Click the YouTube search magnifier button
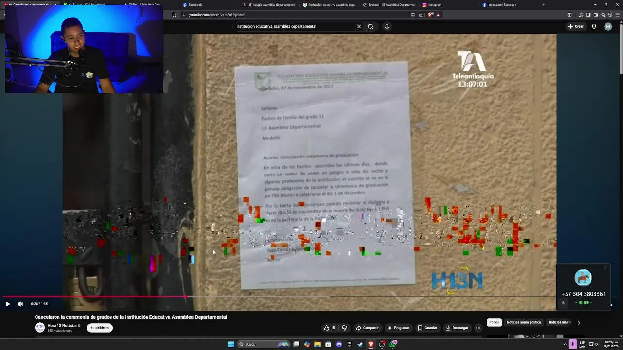The width and height of the screenshot is (623, 350). click(x=370, y=26)
